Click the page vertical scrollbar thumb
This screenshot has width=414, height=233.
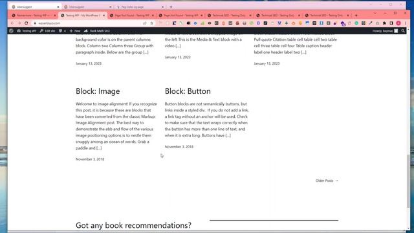[x=408, y=181]
